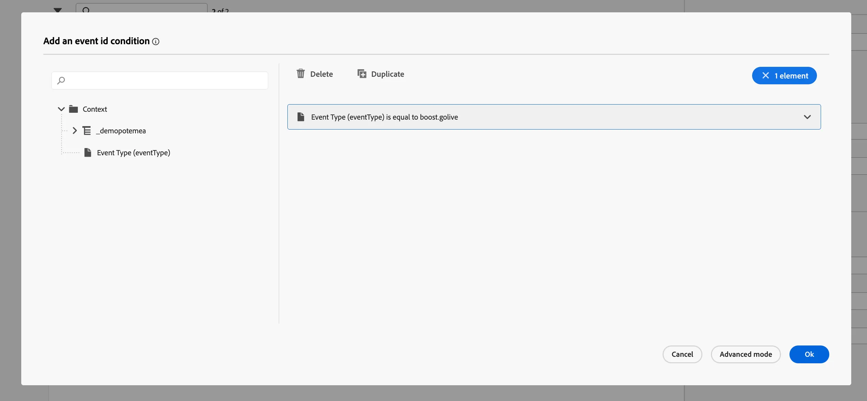Image resolution: width=867 pixels, height=401 pixels.
Task: Click the Cancel button
Action: tap(682, 354)
